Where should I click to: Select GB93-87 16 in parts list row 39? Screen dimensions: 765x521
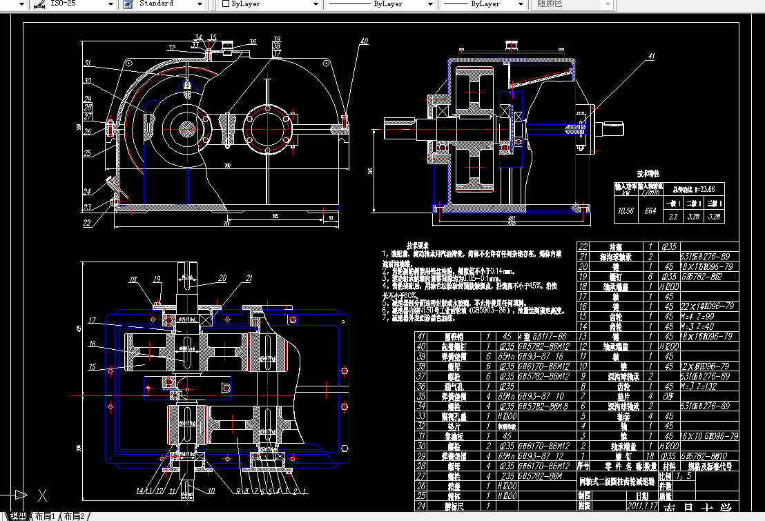pos(541,356)
